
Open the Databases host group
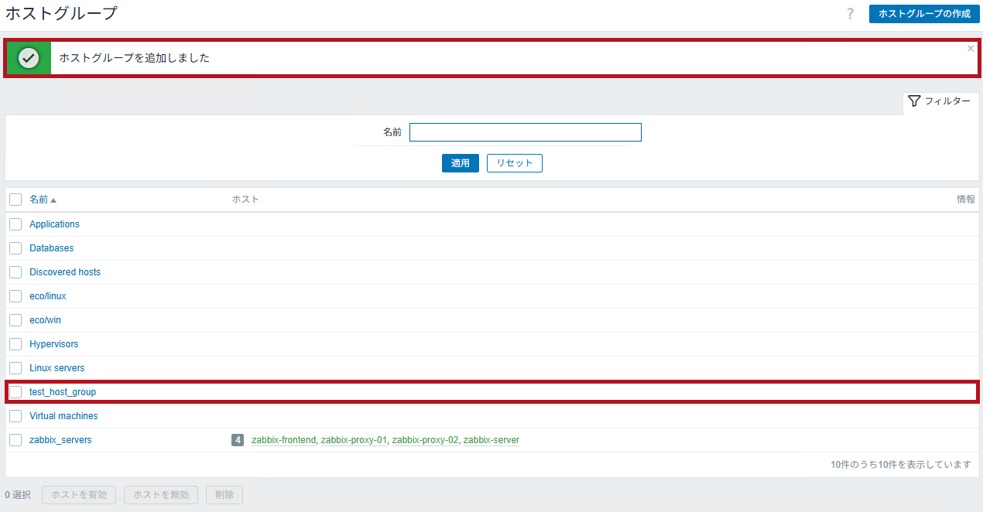point(52,248)
